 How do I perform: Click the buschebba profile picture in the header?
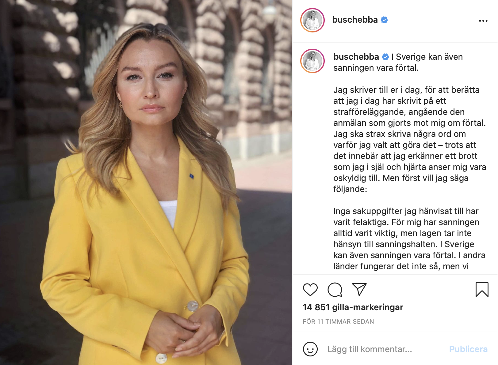tap(312, 20)
